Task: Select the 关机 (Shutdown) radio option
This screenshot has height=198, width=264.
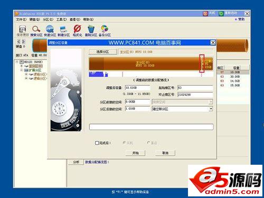Action: tap(124, 143)
